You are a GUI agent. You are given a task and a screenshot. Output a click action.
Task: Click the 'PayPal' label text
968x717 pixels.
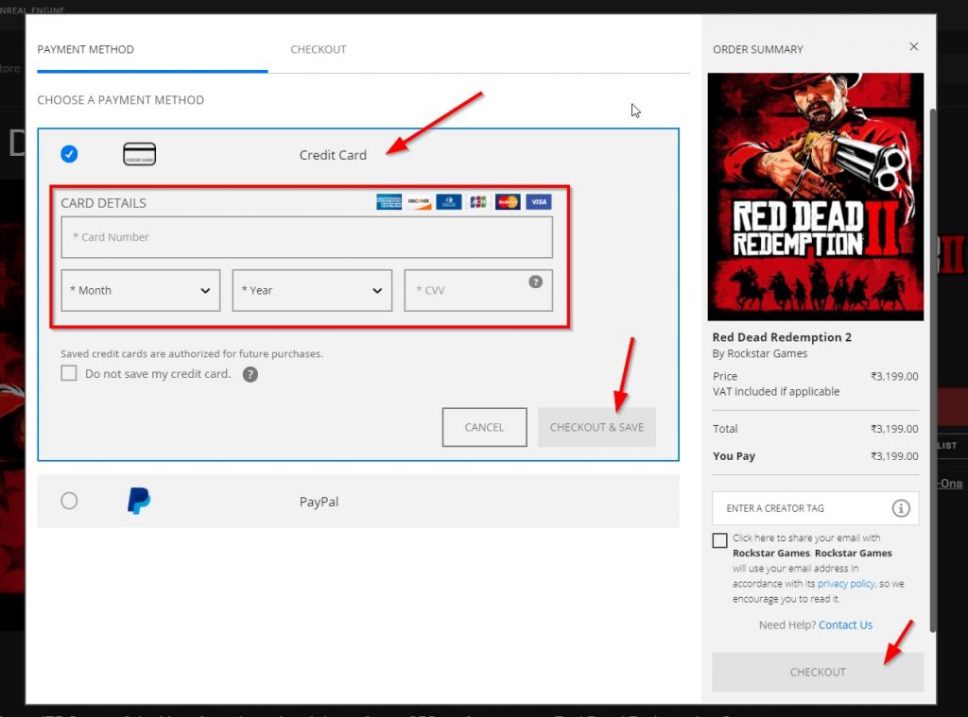[320, 502]
